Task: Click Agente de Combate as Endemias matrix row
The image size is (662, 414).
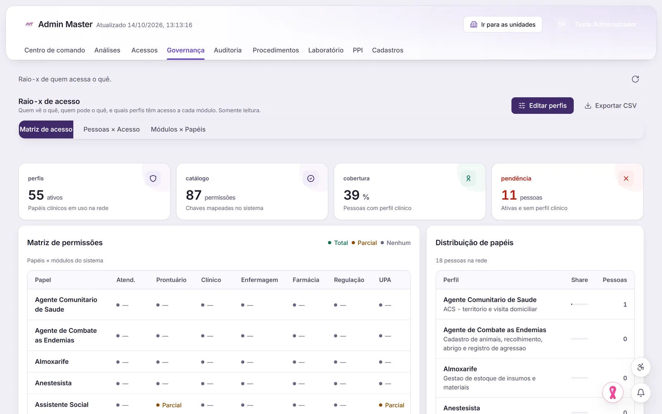Action: pyautogui.click(x=219, y=335)
